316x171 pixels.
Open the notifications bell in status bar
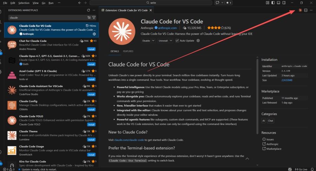[x=312, y=169]
